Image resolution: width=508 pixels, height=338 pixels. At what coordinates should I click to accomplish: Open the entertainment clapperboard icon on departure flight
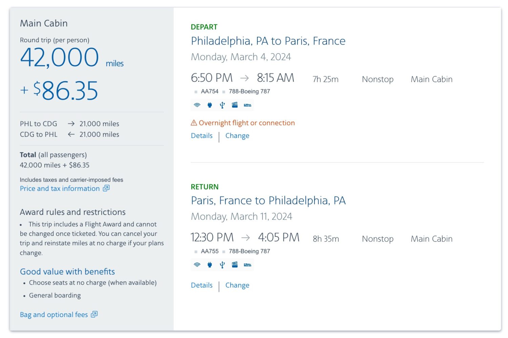coord(234,105)
